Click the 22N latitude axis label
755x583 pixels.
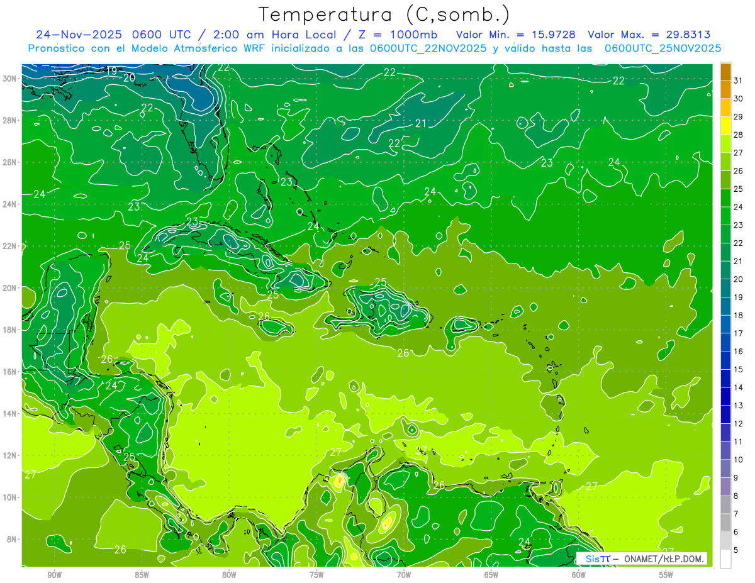coord(11,246)
